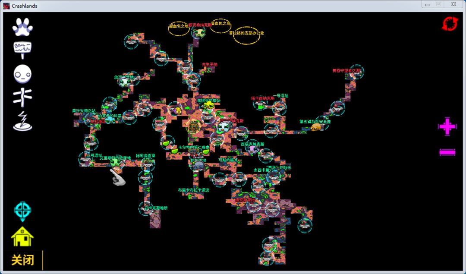
Task: Click the 布里卡布拉卡遗迹 map label
Action: pyautogui.click(x=194, y=190)
